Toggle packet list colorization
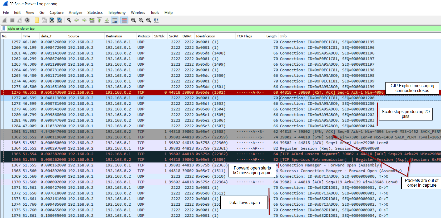This screenshot has width=441, height=218. click(124, 20)
